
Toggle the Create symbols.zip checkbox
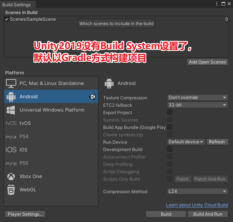click(170, 134)
